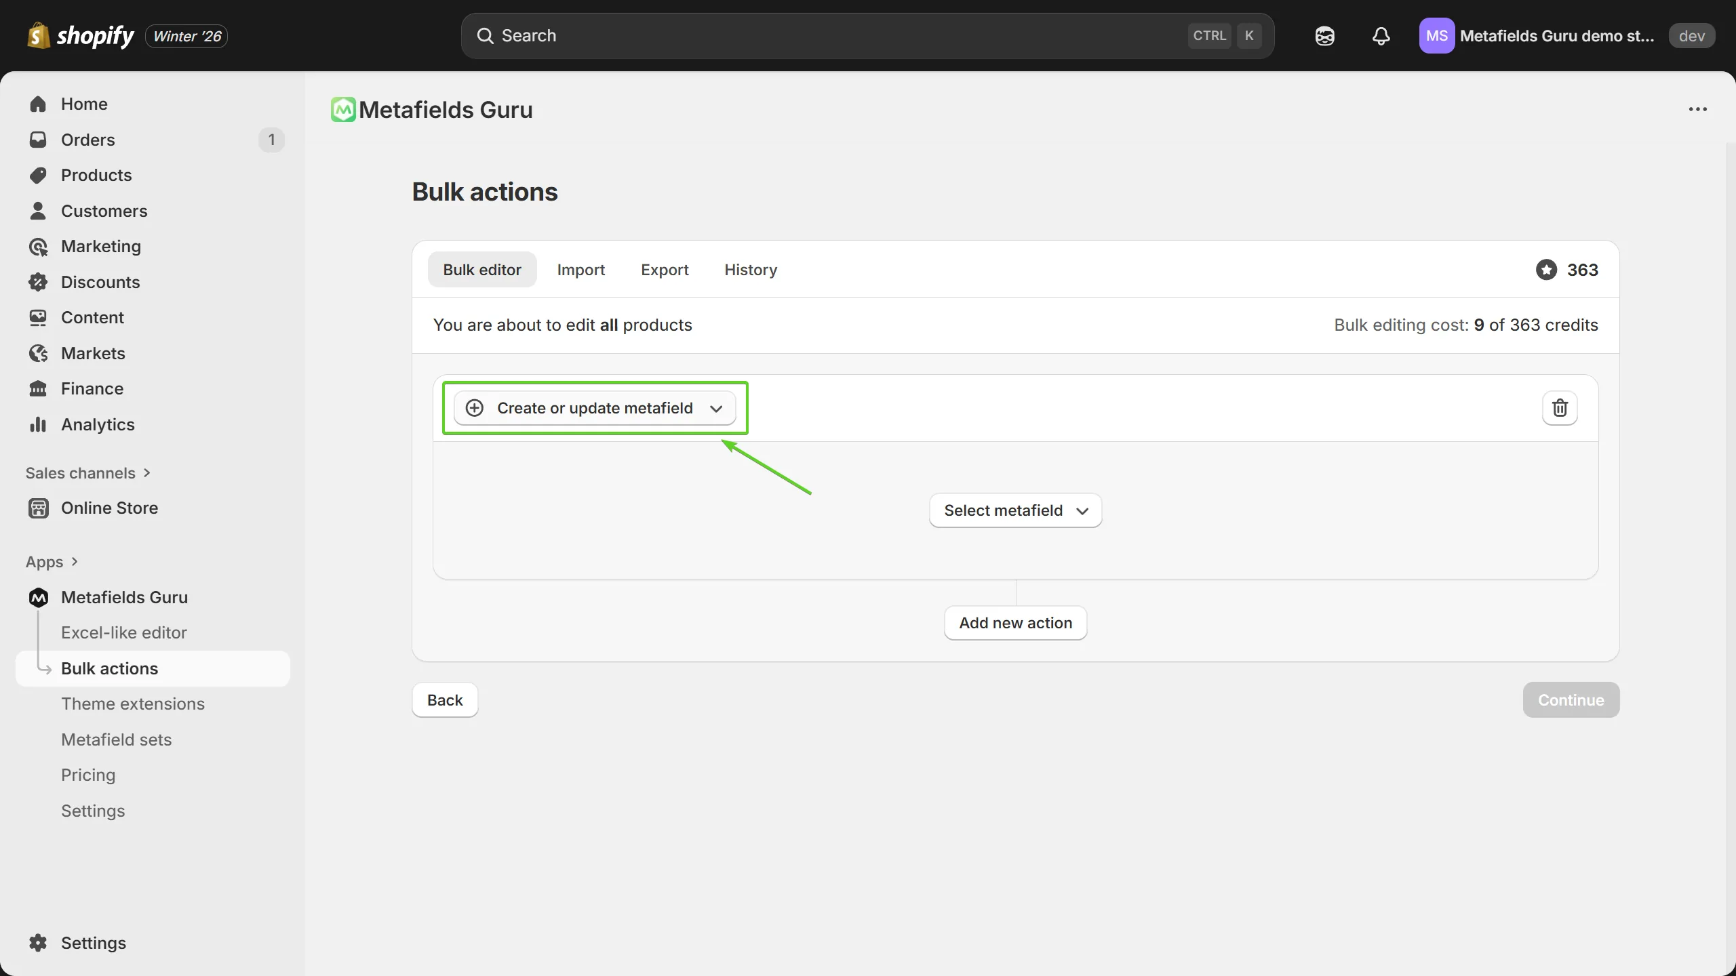This screenshot has height=976, width=1736.
Task: Click the Shopify logo
Action: pyautogui.click(x=80, y=36)
